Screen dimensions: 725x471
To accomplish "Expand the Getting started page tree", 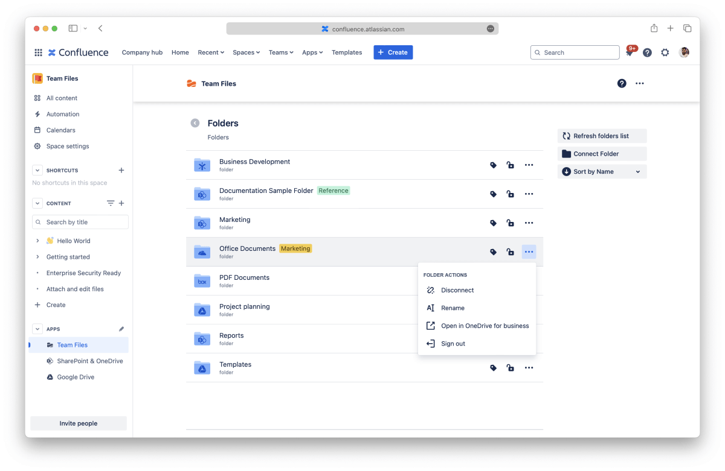I will pyautogui.click(x=37, y=257).
